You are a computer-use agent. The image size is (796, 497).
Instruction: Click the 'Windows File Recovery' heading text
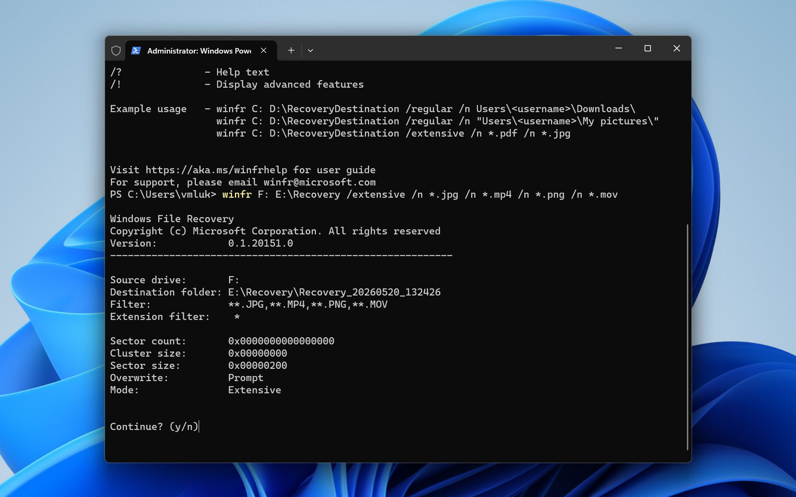(x=172, y=219)
